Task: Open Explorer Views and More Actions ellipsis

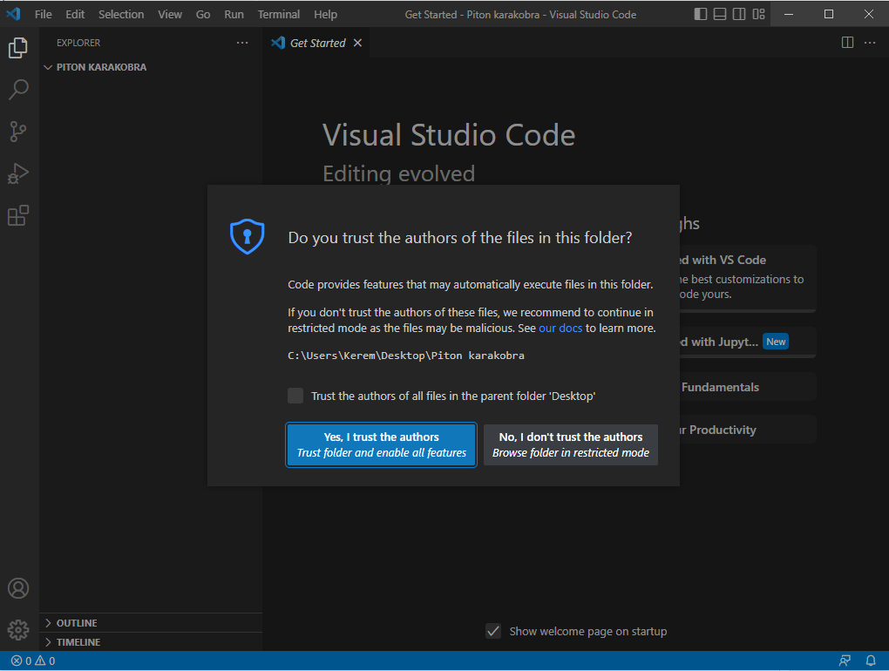Action: (x=242, y=43)
